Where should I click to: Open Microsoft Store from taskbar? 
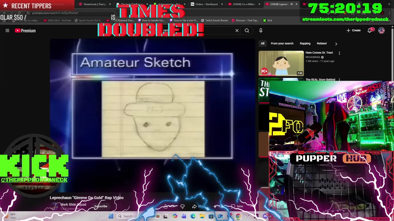coord(211,216)
